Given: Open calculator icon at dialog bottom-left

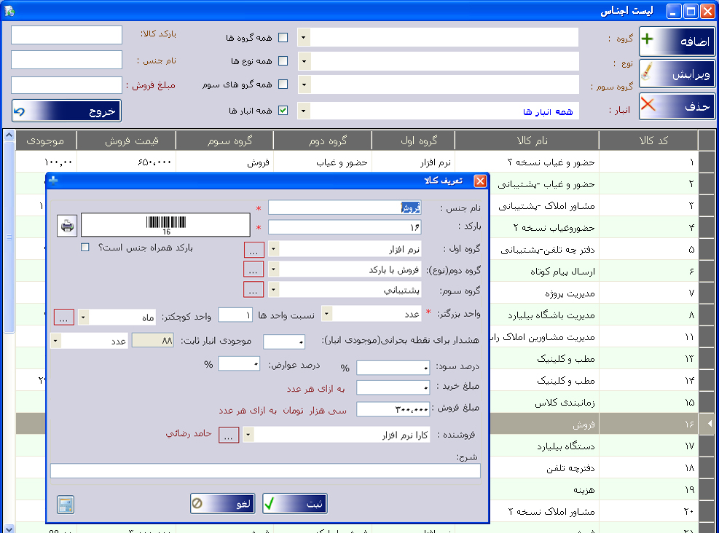Looking at the screenshot, I should (66, 505).
